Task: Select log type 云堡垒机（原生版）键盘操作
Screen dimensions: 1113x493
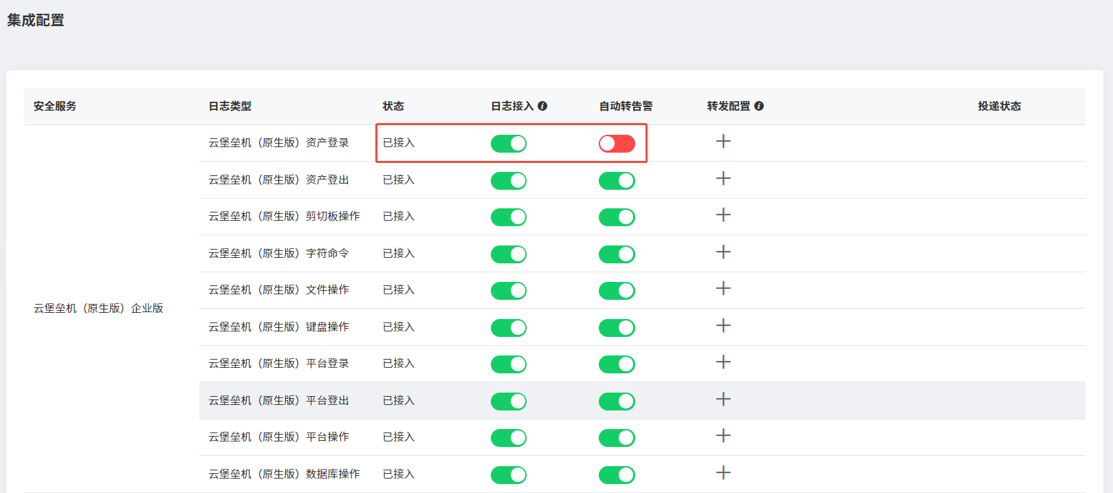Action: click(279, 327)
